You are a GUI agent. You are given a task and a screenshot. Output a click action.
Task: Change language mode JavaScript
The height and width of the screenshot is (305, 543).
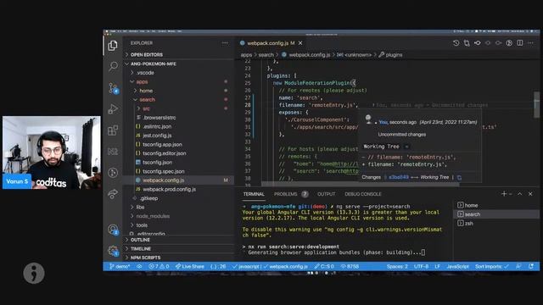[x=457, y=266]
